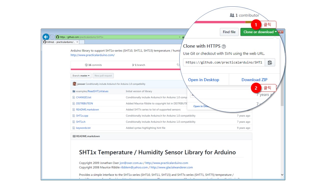Email link jon@oxer.com.au in the README
This screenshot has height=183, width=326.
131,163
